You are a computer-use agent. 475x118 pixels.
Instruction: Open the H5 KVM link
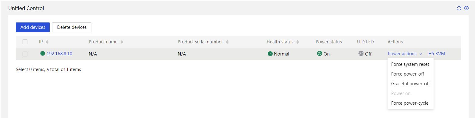(x=437, y=54)
